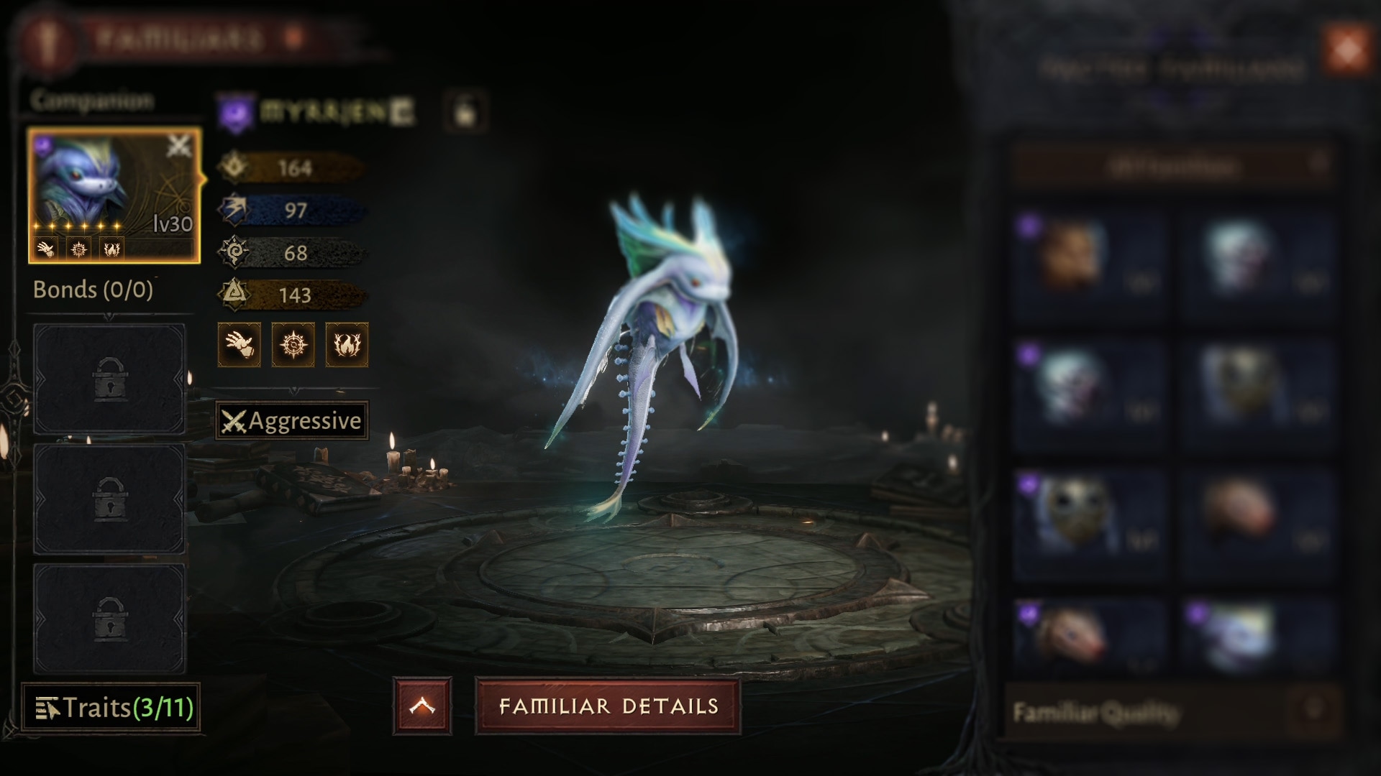
Task: Select the lv30 companion portrait
Action: [114, 195]
